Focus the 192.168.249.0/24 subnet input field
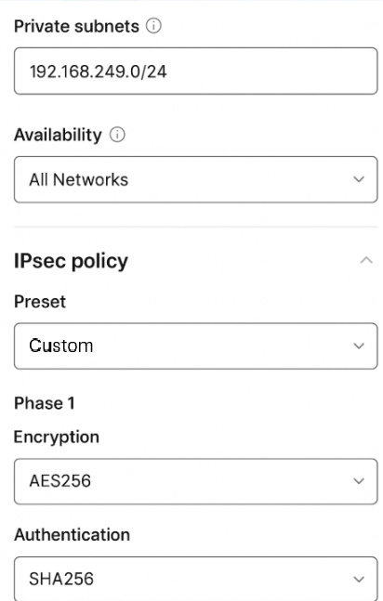This screenshot has height=601, width=383. click(x=196, y=71)
